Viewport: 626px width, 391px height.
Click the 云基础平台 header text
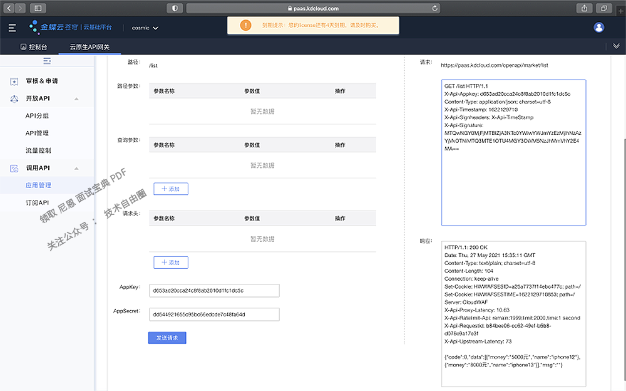pyautogui.click(x=98, y=27)
